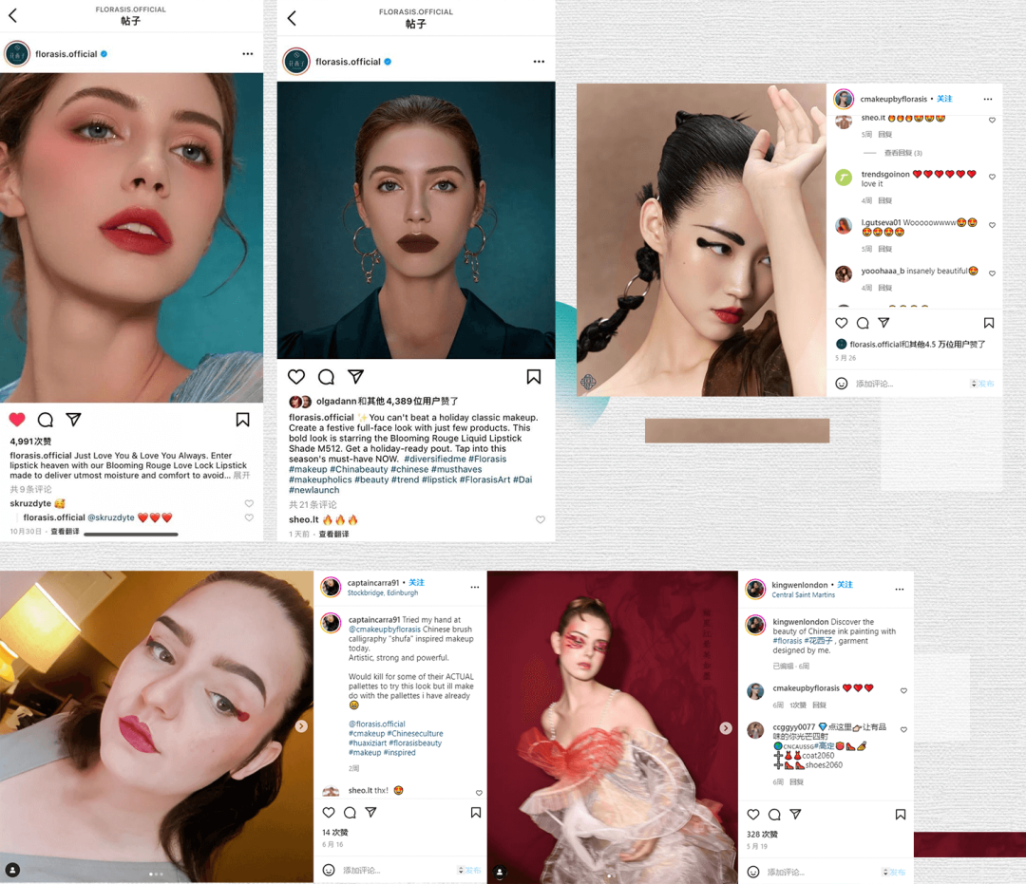Screen dimensions: 1026x884
Task: Follow kingwenlondon with 关注
Action: pyautogui.click(x=845, y=585)
